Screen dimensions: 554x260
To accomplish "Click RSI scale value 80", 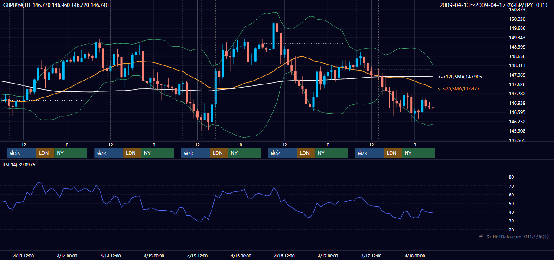I will 512,177.
